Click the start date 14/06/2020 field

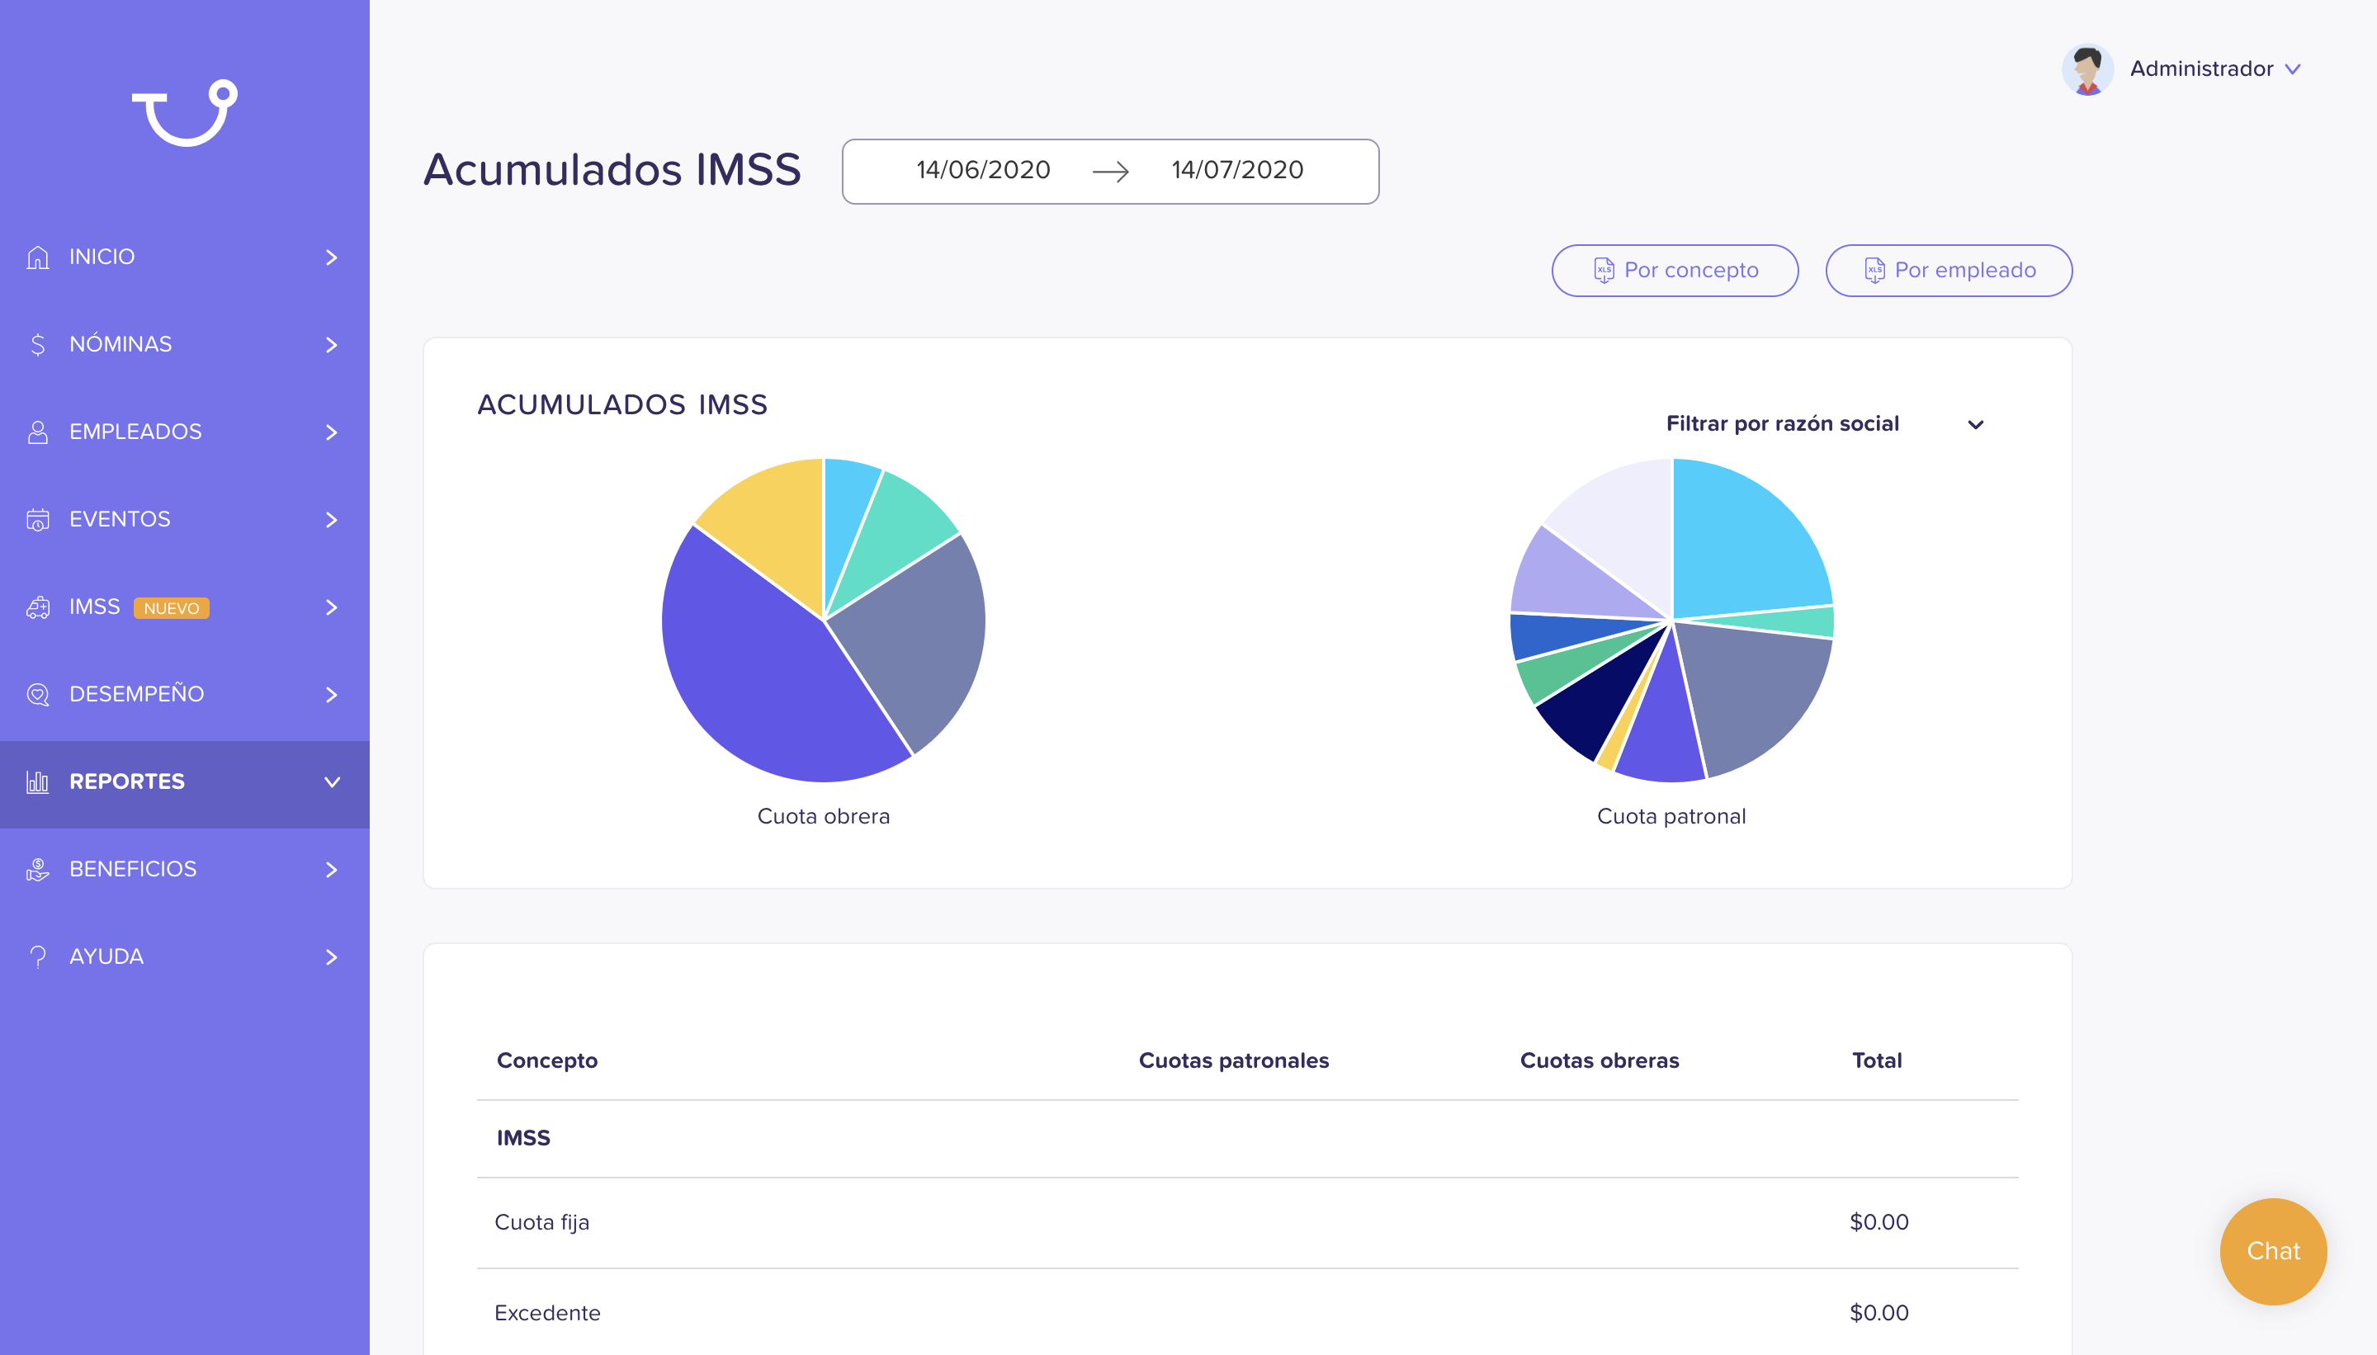point(983,170)
